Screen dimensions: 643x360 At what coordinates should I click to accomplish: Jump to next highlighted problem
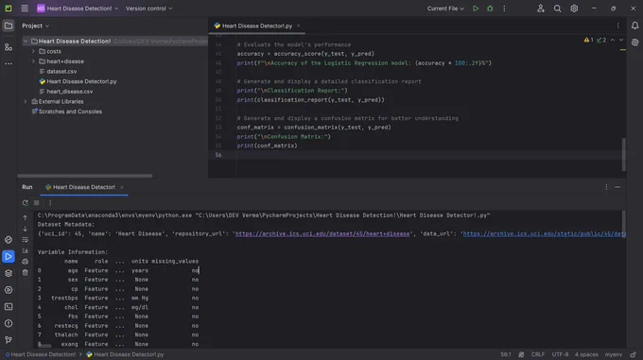(x=621, y=40)
